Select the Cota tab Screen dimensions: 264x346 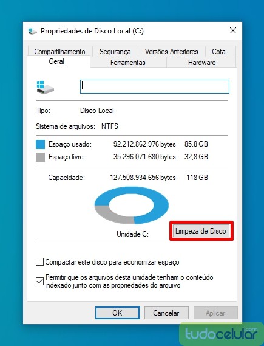pos(218,52)
